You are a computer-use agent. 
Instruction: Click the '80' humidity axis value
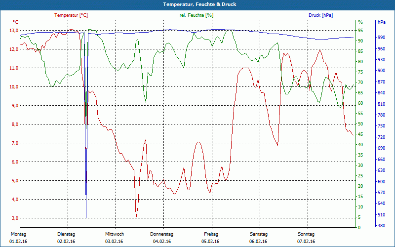tap(360, 62)
